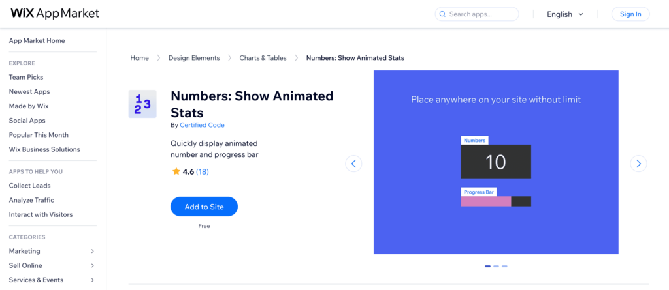Go to Design Elements breadcrumb link

point(194,58)
